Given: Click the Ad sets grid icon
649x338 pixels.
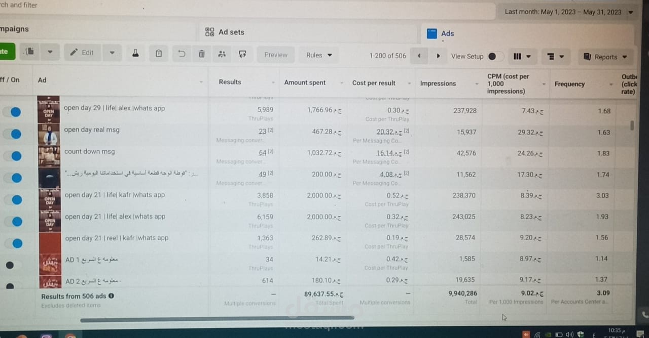Looking at the screenshot, I should point(209,32).
